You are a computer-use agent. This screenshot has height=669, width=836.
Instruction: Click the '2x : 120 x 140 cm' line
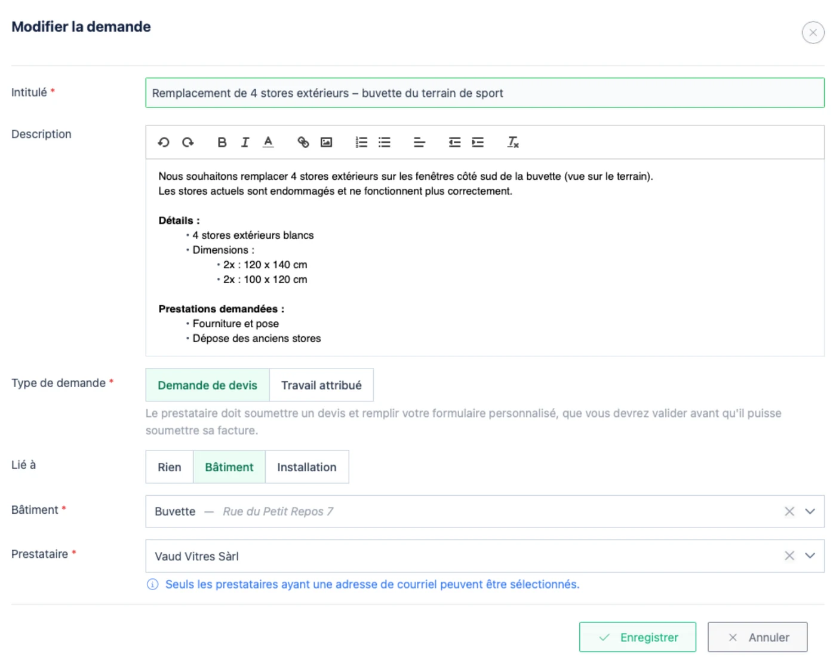(265, 265)
